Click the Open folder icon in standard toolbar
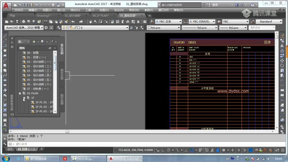Viewport: 288px width, 162px height. click(x=12, y=22)
